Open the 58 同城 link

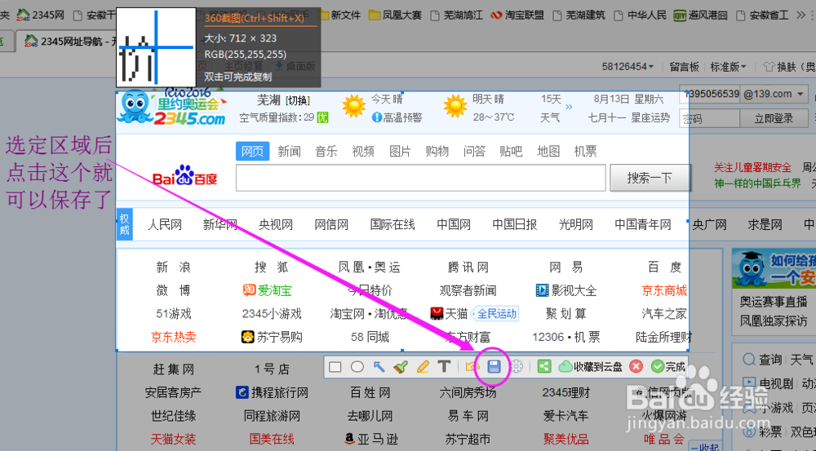tap(370, 337)
